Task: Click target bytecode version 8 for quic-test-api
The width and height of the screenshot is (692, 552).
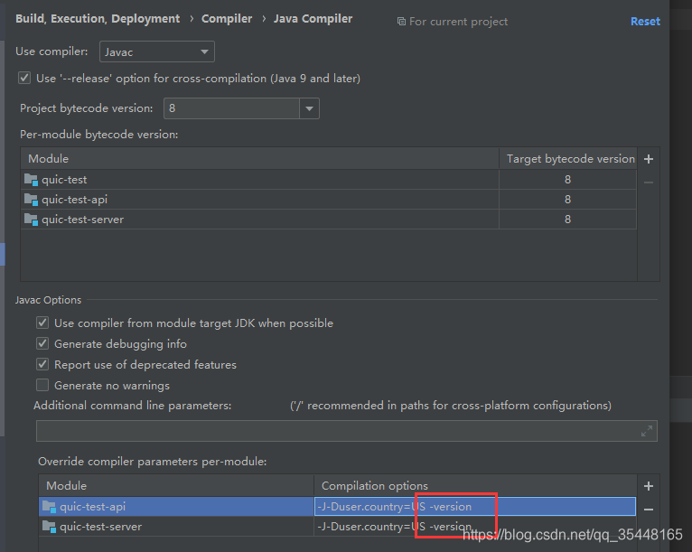Action: (x=567, y=200)
